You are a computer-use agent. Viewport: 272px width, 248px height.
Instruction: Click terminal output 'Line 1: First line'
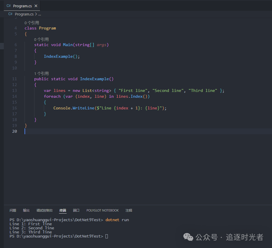point(31,224)
